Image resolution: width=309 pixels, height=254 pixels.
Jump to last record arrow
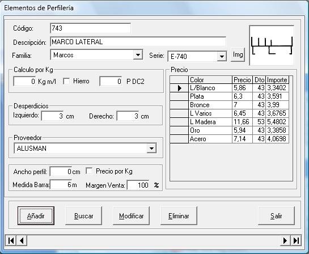point(296,240)
